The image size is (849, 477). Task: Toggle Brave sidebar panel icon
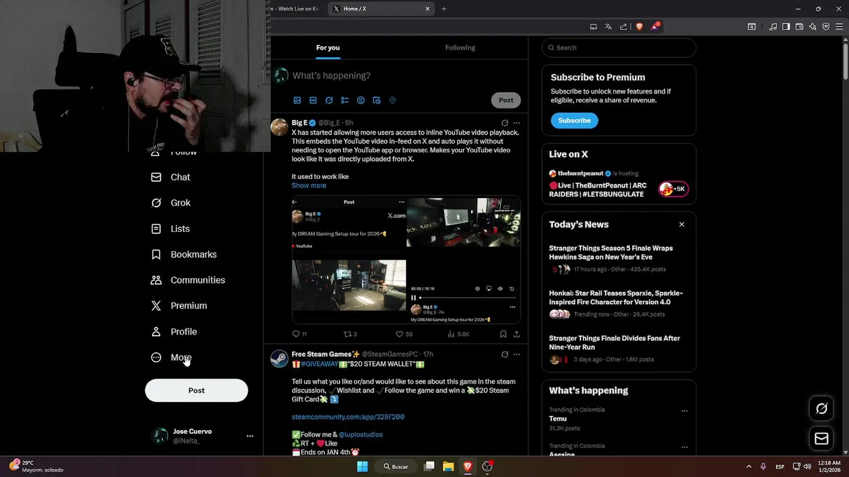(786, 26)
